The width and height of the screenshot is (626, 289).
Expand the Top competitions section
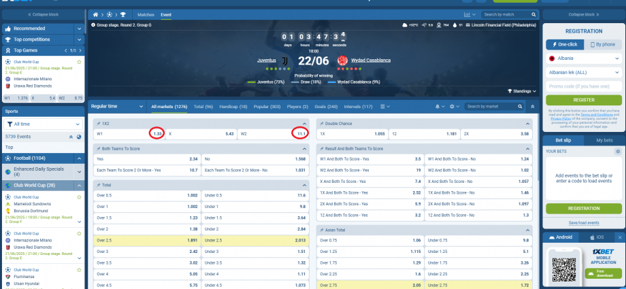click(x=80, y=39)
